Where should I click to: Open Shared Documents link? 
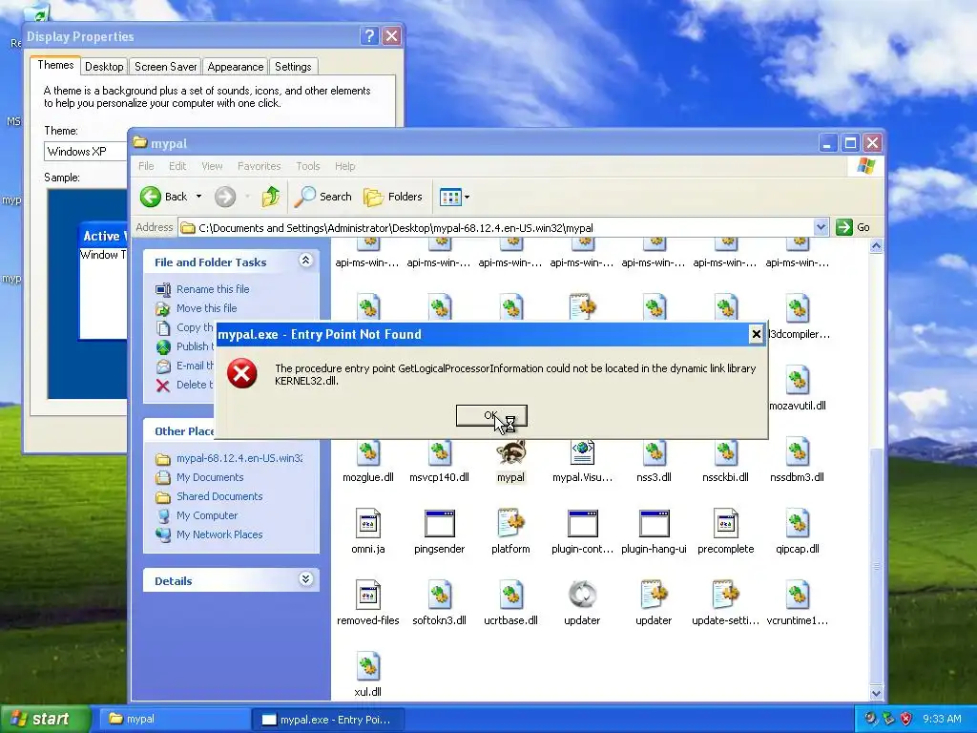[x=219, y=496]
